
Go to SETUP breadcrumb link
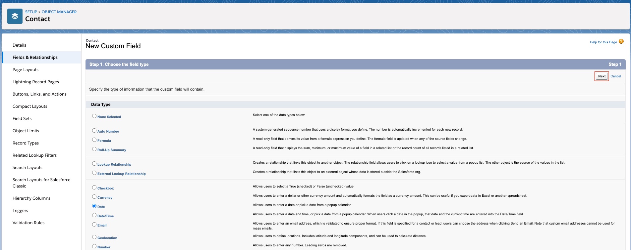(x=31, y=12)
